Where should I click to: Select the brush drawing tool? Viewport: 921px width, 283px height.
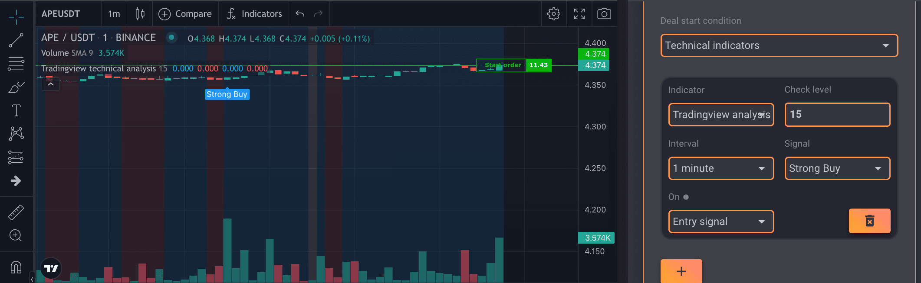[x=16, y=87]
